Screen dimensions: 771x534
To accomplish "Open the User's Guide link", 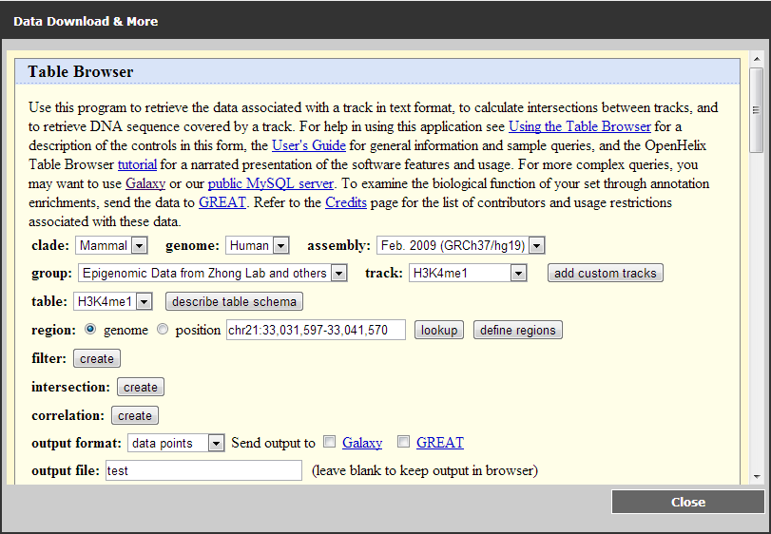I will 309,145.
